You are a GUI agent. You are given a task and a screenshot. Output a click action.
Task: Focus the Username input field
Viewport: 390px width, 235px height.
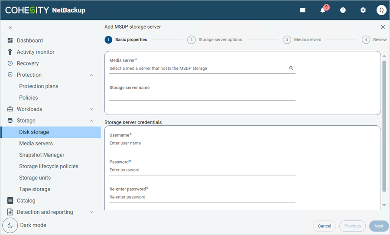[202, 143]
